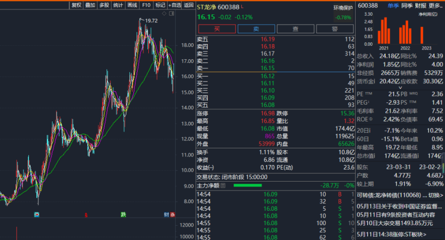Expand 更多 financial options
445x240 pixels.
(436, 6)
